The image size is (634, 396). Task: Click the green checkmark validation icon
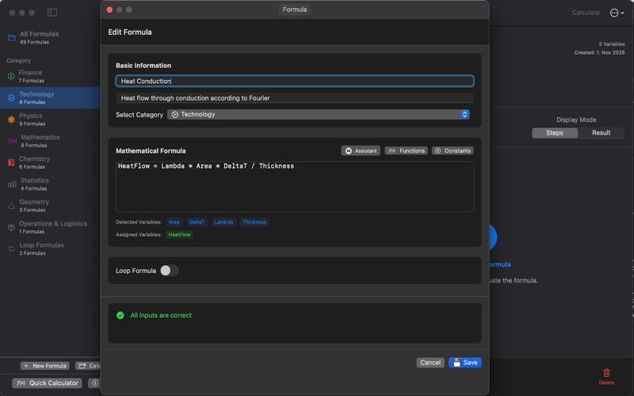120,315
